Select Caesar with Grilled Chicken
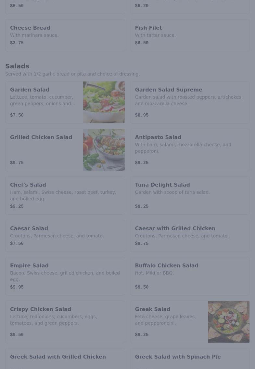Image resolution: width=255 pixels, height=369 pixels. tap(190, 236)
